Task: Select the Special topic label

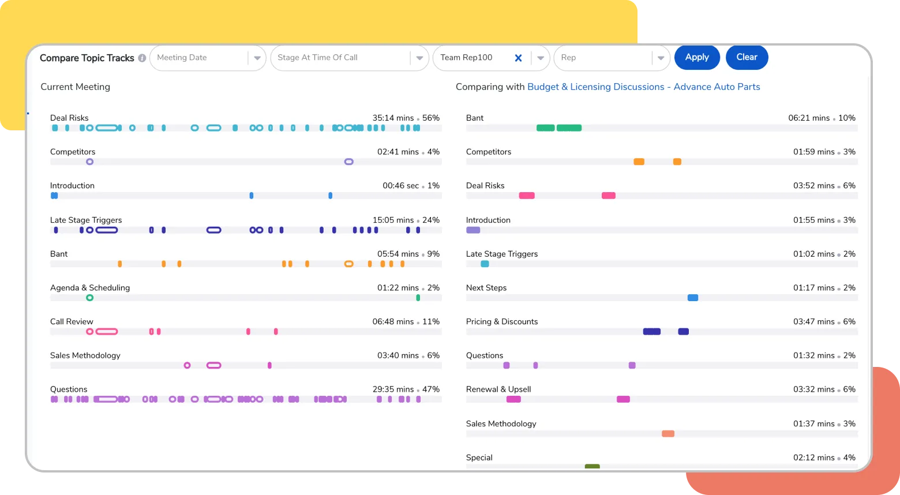Action: point(479,457)
